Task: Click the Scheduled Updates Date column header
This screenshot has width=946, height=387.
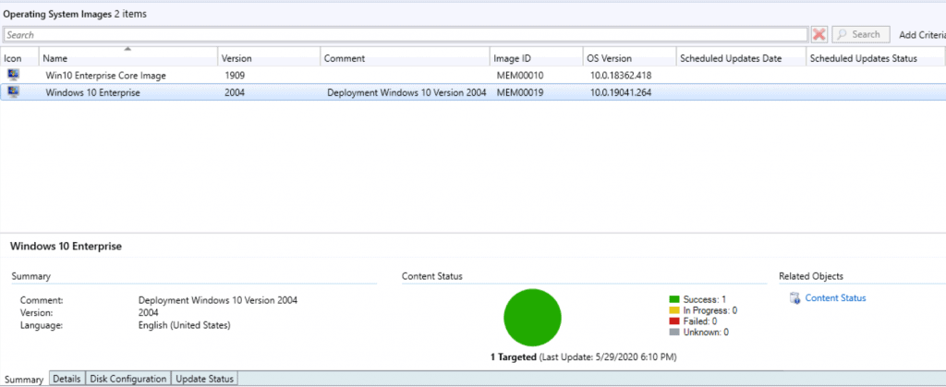Action: click(739, 58)
